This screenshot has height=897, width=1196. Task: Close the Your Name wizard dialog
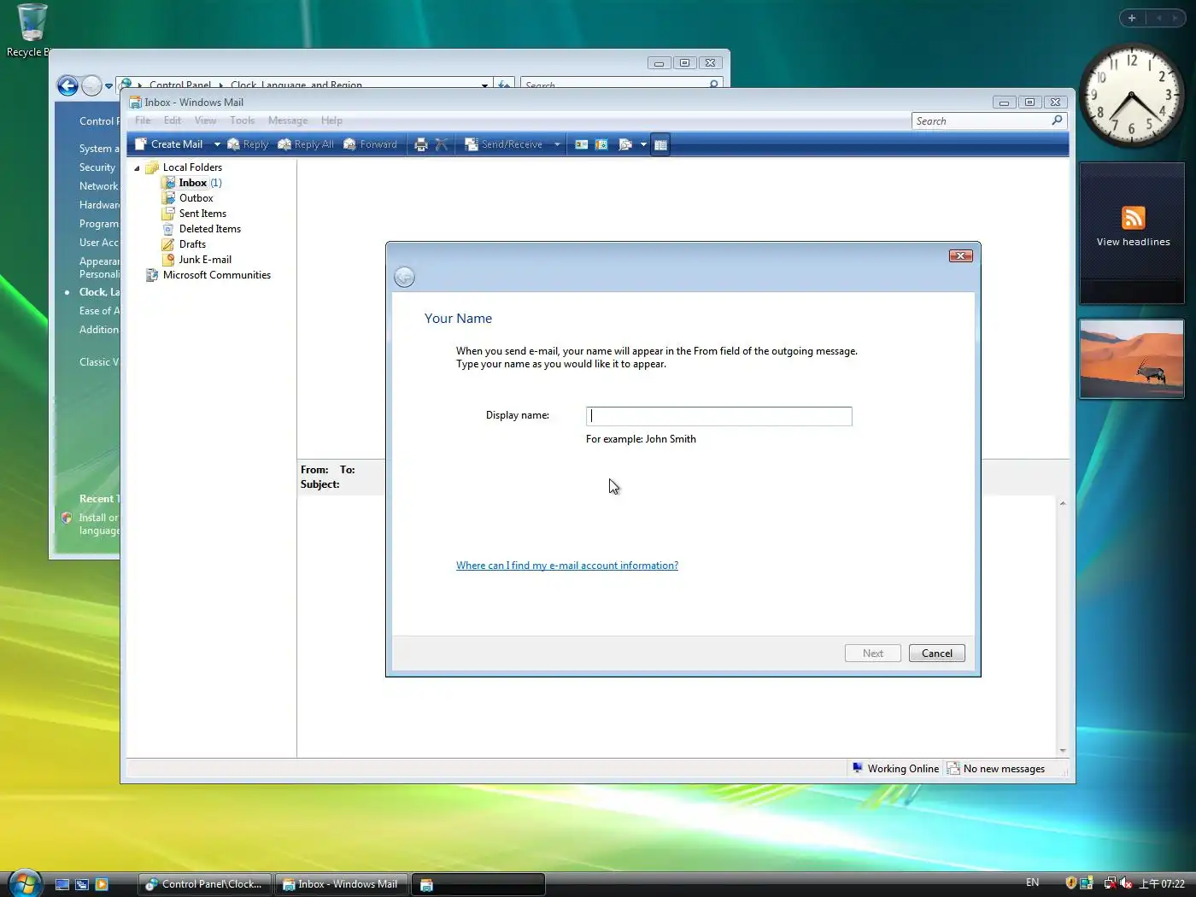(x=961, y=255)
